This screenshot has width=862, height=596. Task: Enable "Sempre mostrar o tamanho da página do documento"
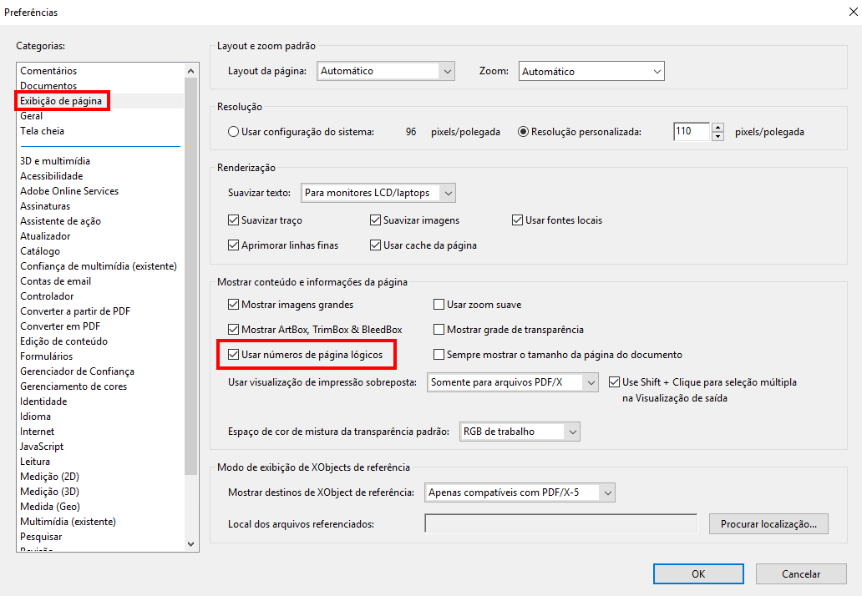click(439, 355)
